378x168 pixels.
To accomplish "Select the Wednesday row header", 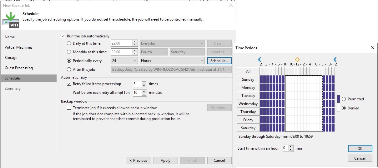I will point(248,104).
